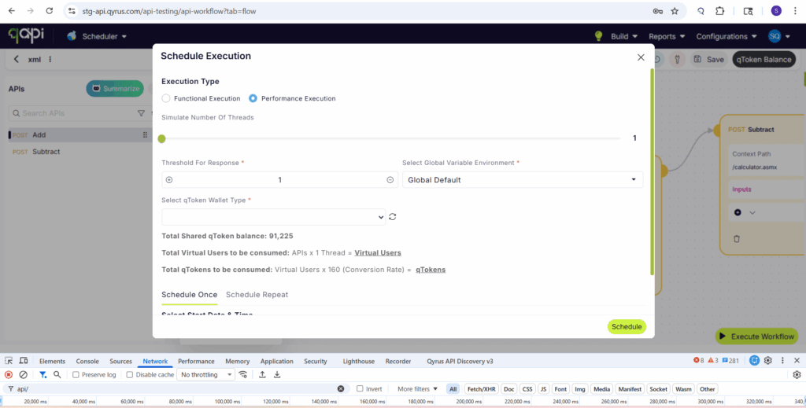Open the password key icon in address bar
806x408 pixels.
[657, 11]
